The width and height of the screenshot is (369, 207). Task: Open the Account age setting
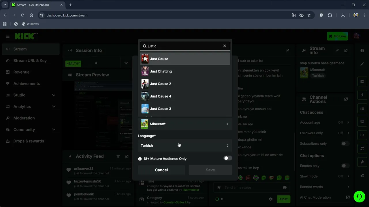pyautogui.click(x=325, y=122)
